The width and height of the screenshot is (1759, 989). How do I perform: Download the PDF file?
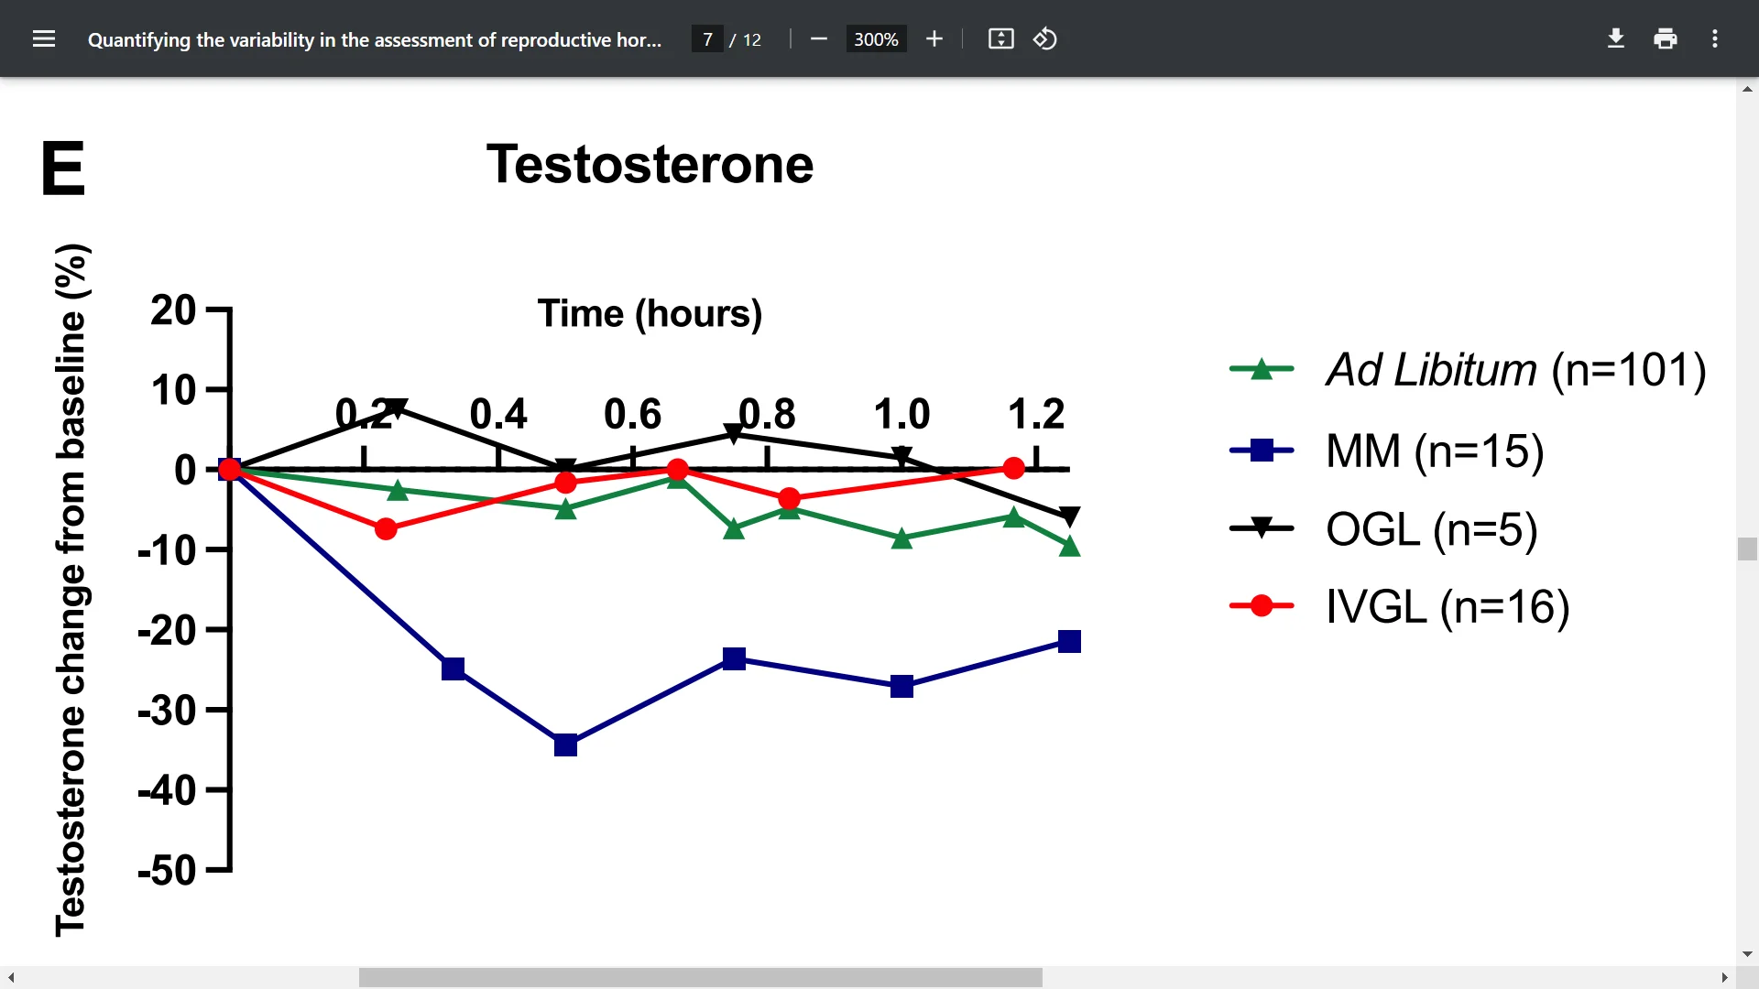click(x=1615, y=38)
